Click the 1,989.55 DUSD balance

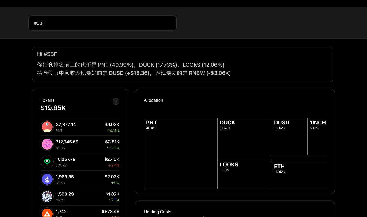(x=65, y=177)
